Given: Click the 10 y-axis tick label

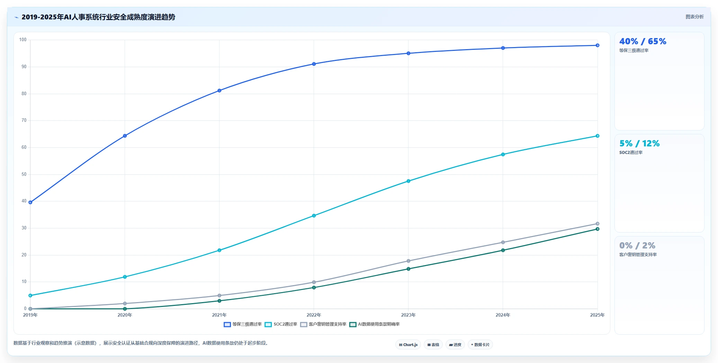Looking at the screenshot, I should (x=24, y=282).
